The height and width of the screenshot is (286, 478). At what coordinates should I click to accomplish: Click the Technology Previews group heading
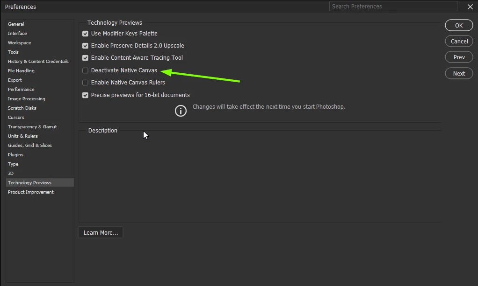point(115,23)
